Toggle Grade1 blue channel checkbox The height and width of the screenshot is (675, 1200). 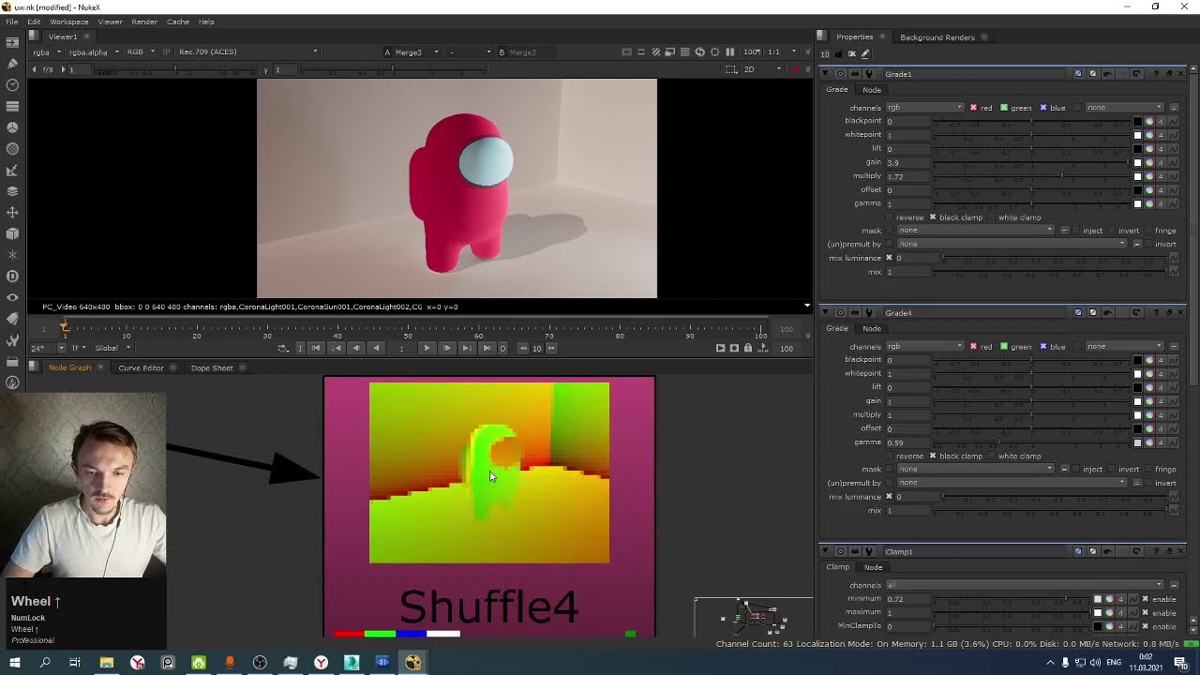[1042, 108]
